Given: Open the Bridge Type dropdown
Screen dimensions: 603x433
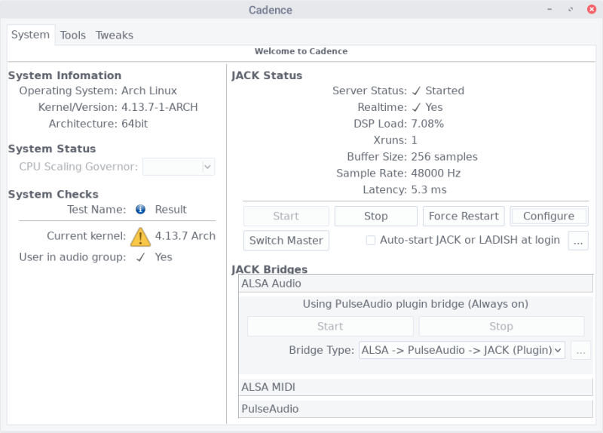Looking at the screenshot, I should pos(462,350).
